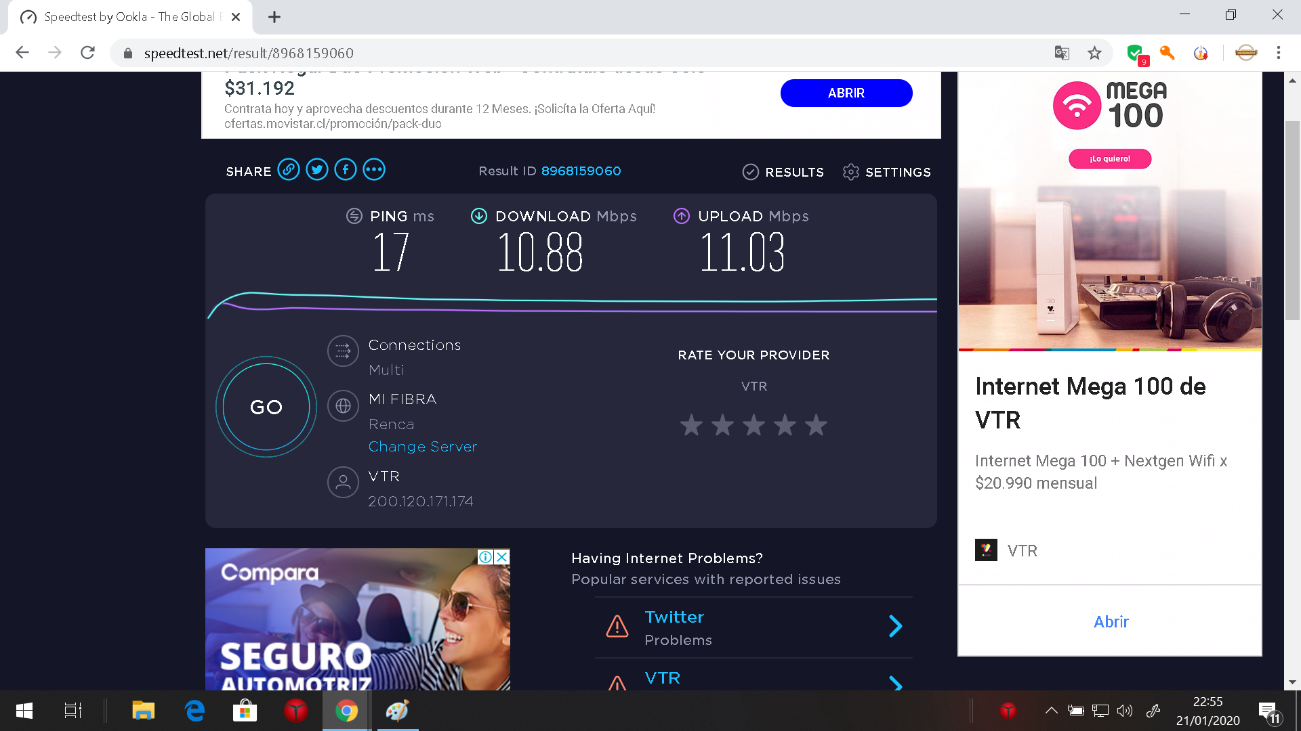The height and width of the screenshot is (731, 1301).
Task: Open the Change Server link
Action: click(x=423, y=447)
